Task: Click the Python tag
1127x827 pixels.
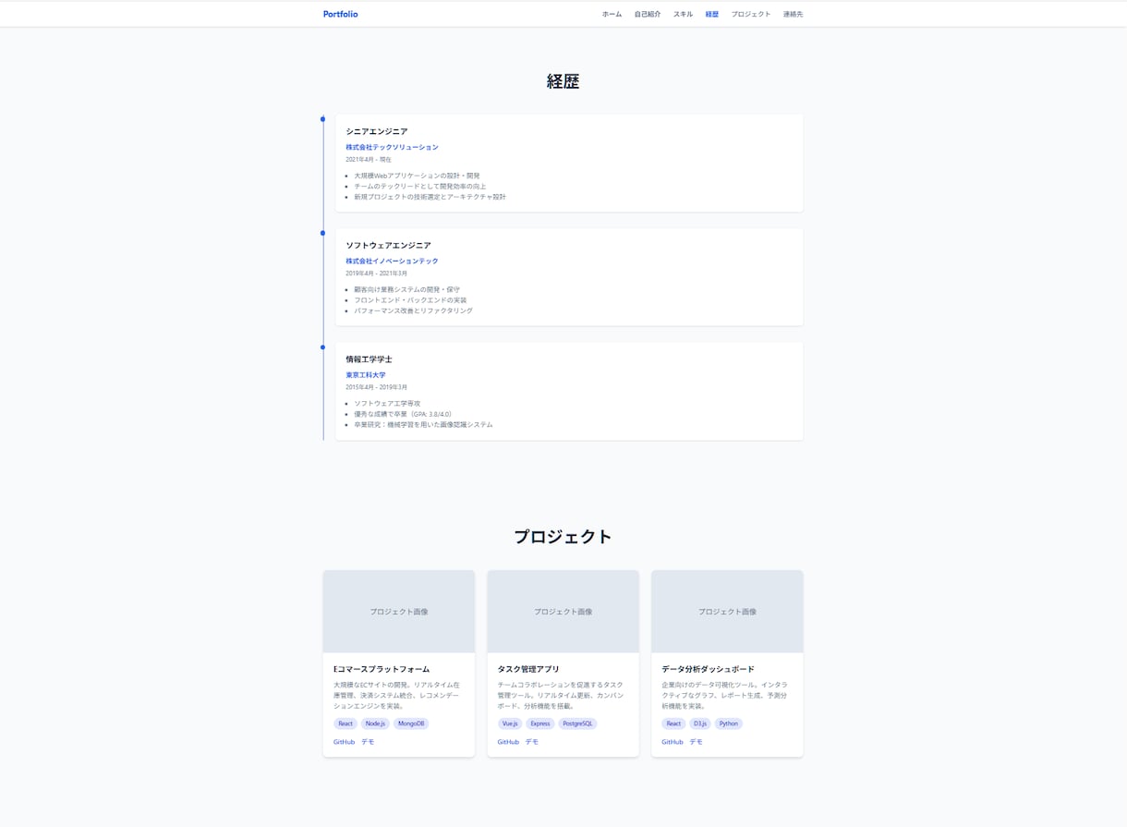Action: coord(729,724)
